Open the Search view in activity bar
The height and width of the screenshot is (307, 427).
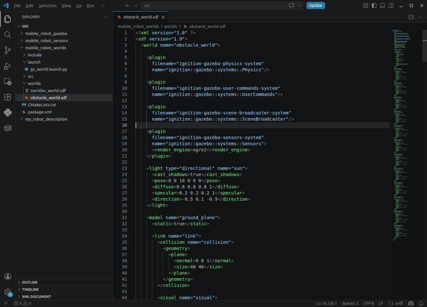click(x=8, y=35)
